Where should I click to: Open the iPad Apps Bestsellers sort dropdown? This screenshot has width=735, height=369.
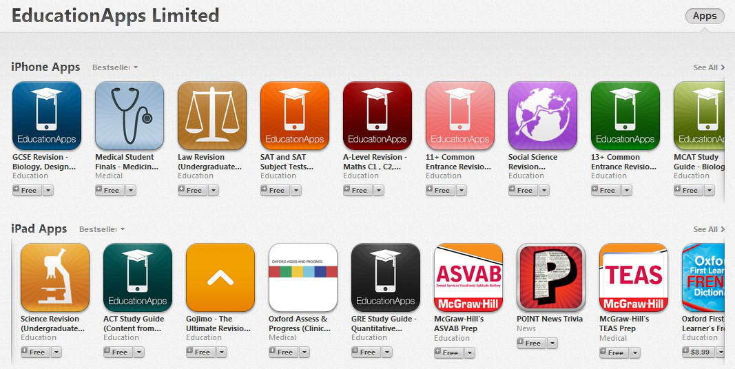coord(102,229)
